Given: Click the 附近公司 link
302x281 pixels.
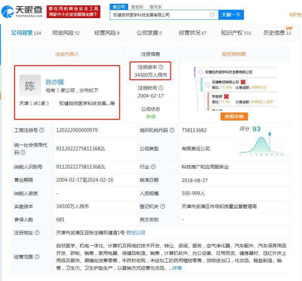Looking at the screenshot, I should pos(136,233).
